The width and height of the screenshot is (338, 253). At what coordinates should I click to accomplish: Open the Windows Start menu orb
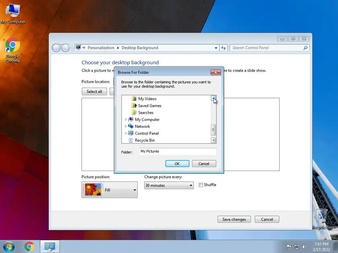click(x=9, y=246)
